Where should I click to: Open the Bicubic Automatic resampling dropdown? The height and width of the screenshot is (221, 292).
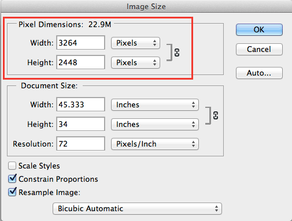pyautogui.click(x=137, y=208)
